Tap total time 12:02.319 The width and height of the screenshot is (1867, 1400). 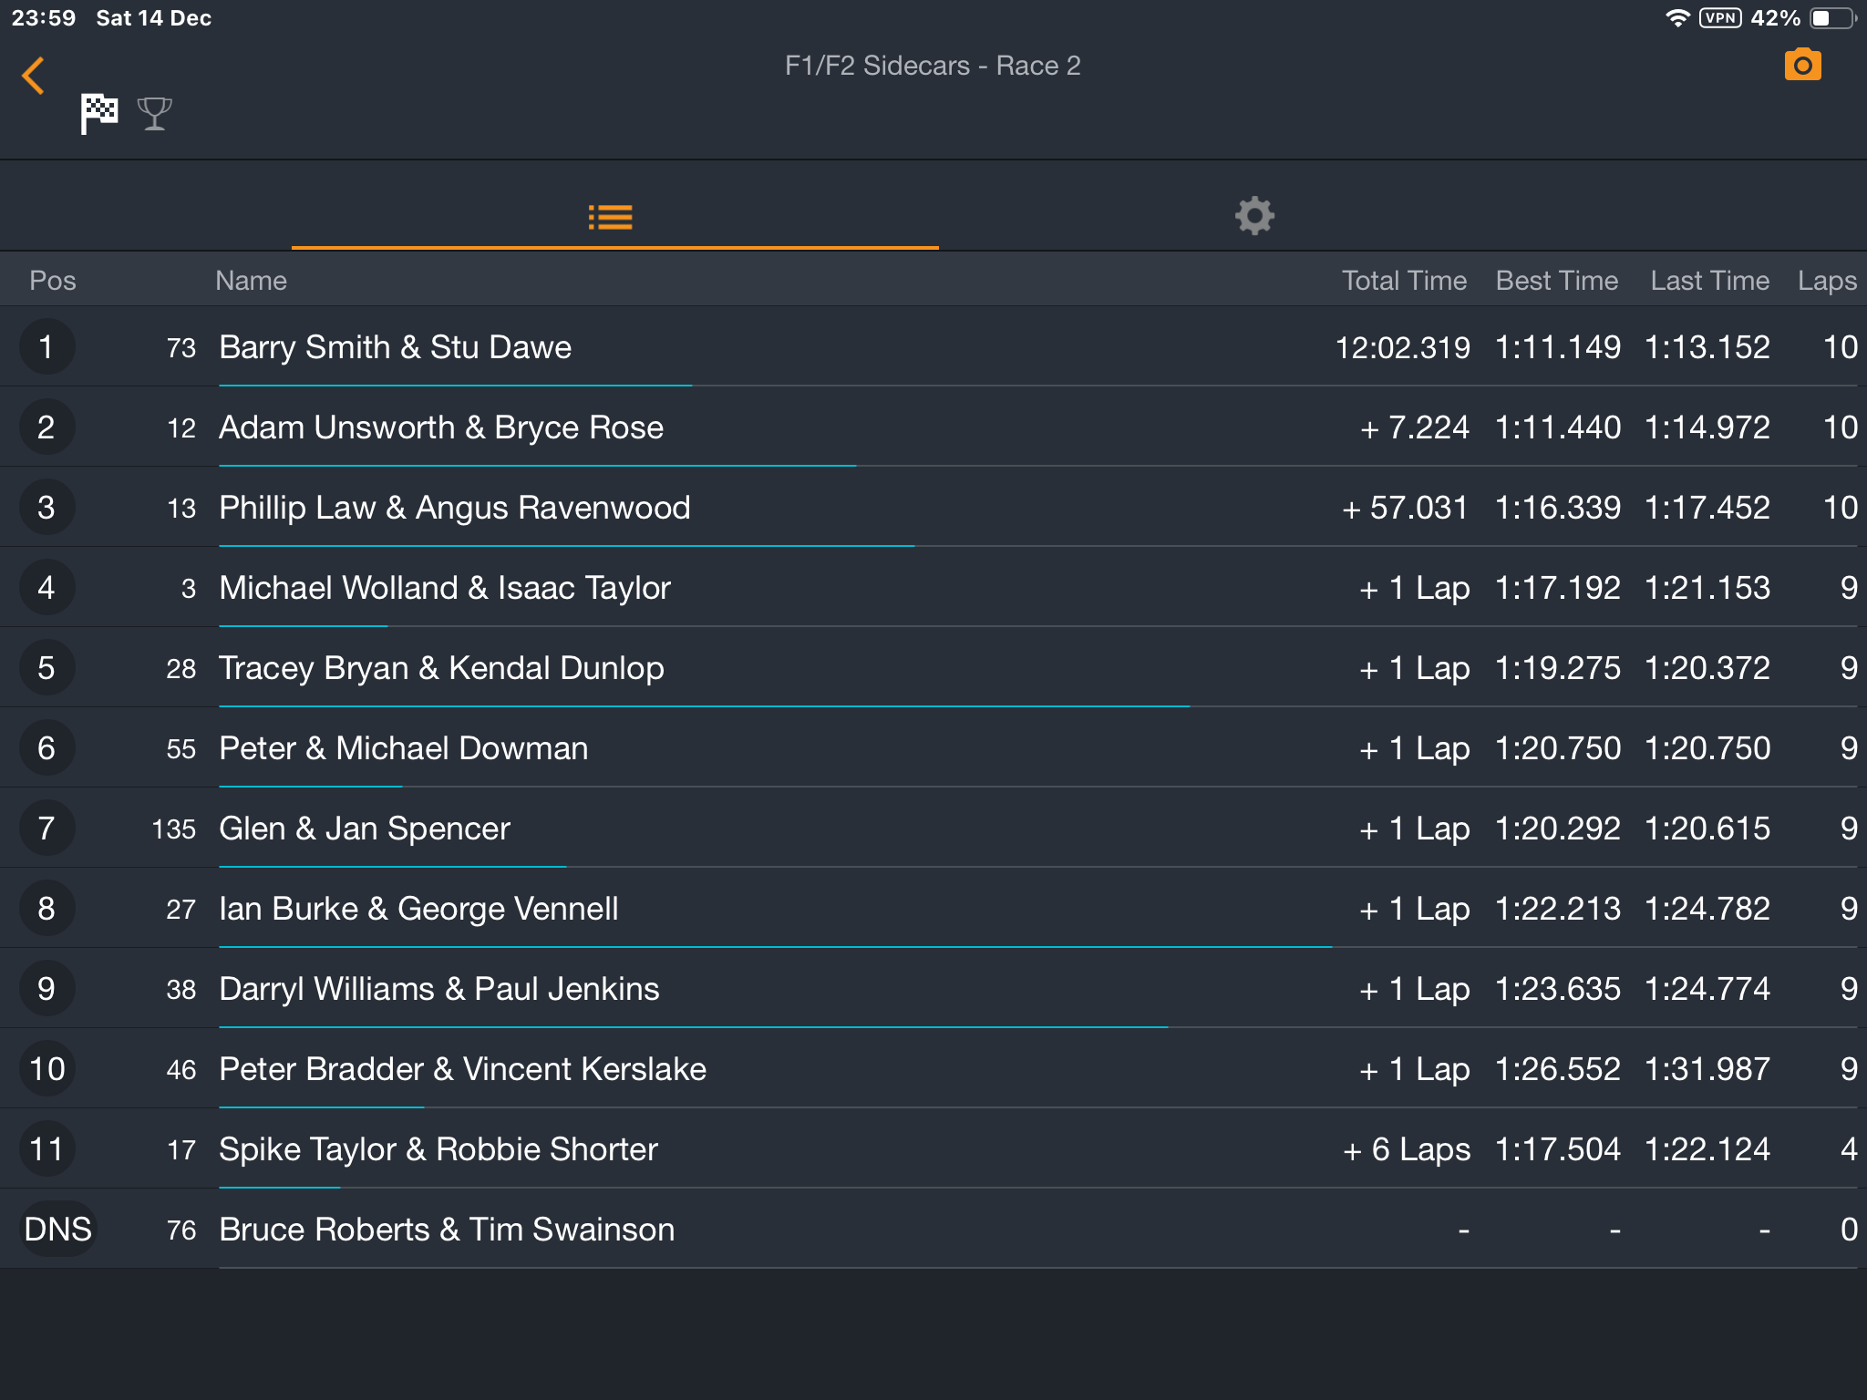[x=1402, y=347]
